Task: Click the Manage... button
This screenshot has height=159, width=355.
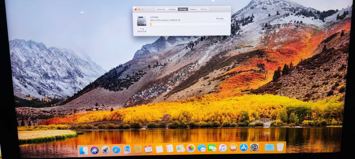Action: click(x=220, y=19)
